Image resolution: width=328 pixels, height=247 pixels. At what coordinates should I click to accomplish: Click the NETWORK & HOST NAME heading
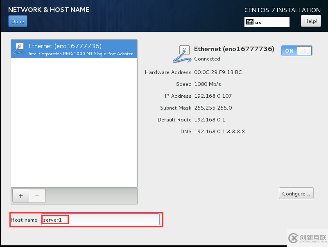tap(49, 10)
